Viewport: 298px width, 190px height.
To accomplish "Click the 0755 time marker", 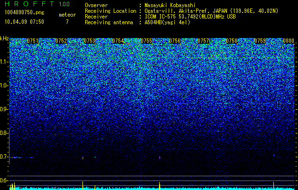I will click(146, 41).
